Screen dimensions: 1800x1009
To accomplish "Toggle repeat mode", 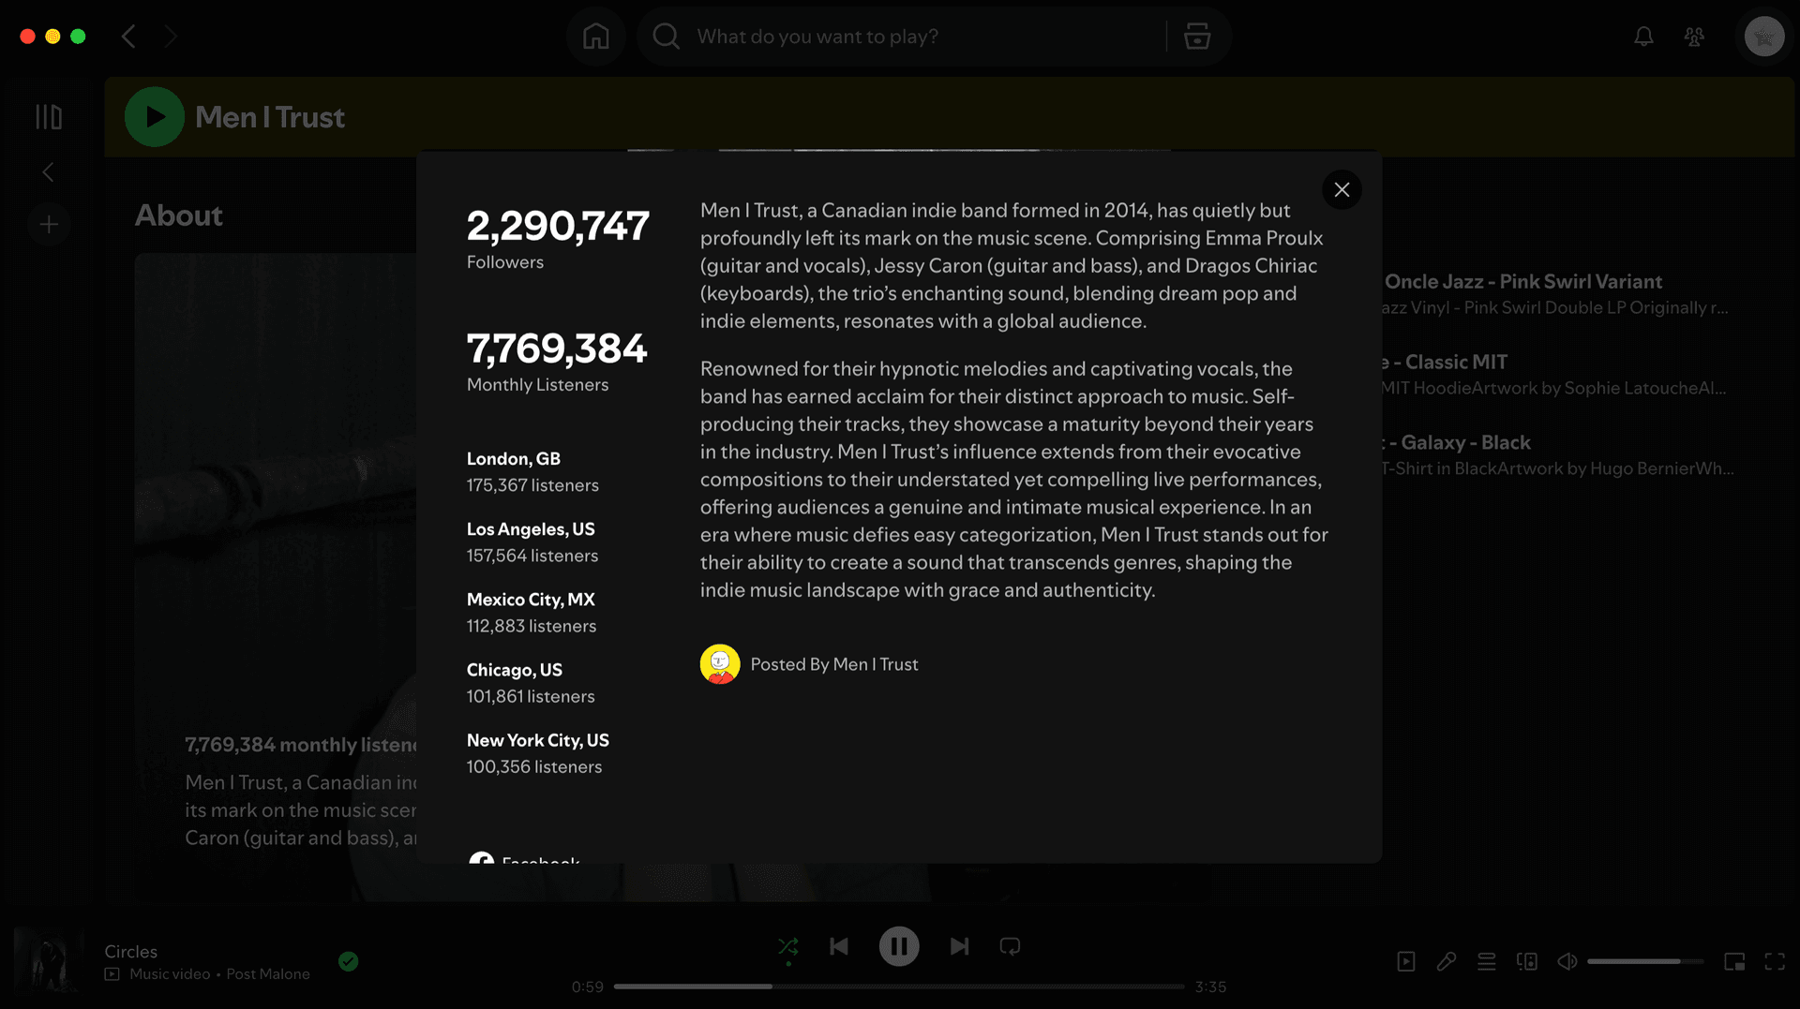I will tap(1010, 946).
